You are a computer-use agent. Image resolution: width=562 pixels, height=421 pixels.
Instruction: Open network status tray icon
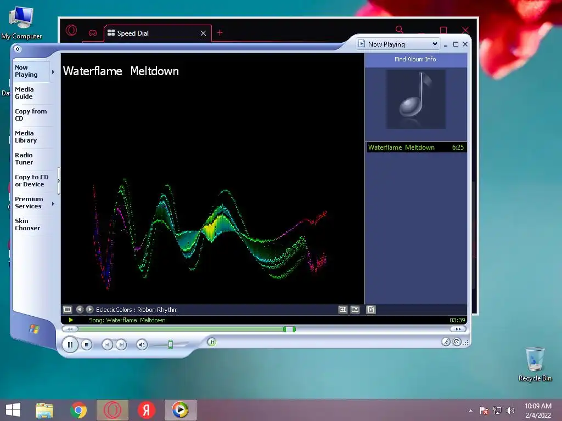[497, 411]
